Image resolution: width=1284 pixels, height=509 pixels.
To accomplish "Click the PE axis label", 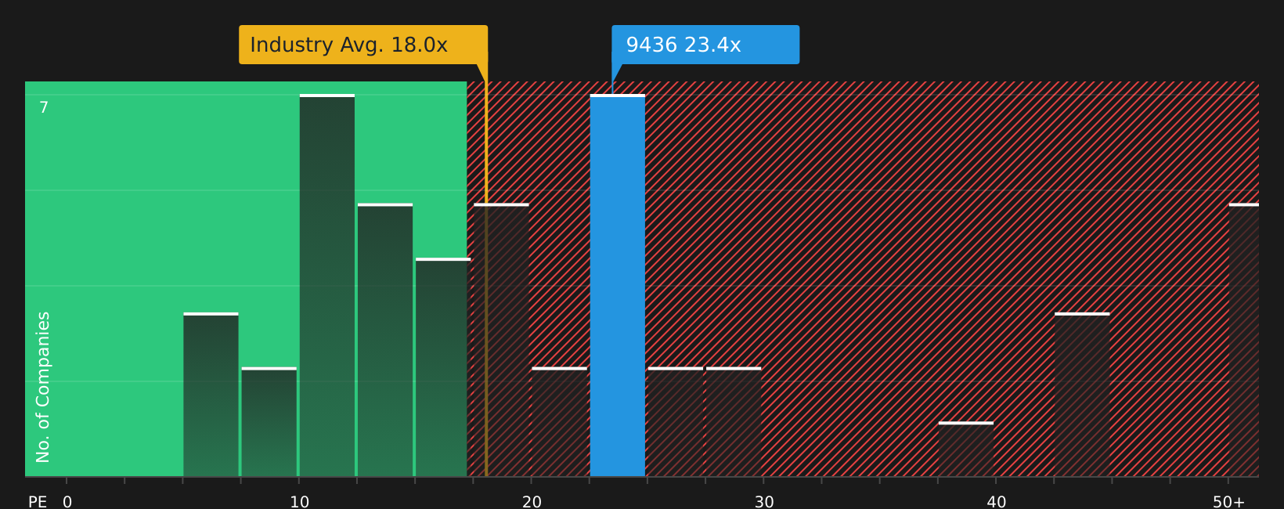I will pyautogui.click(x=38, y=502).
